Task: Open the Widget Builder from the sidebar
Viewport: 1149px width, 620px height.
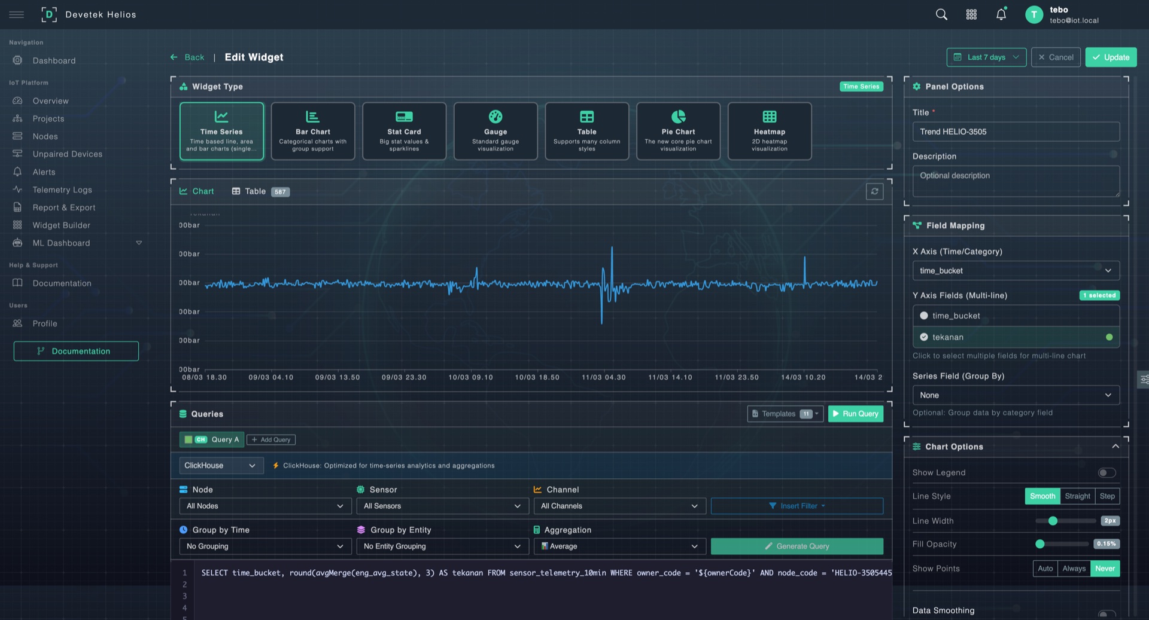Action: click(60, 225)
